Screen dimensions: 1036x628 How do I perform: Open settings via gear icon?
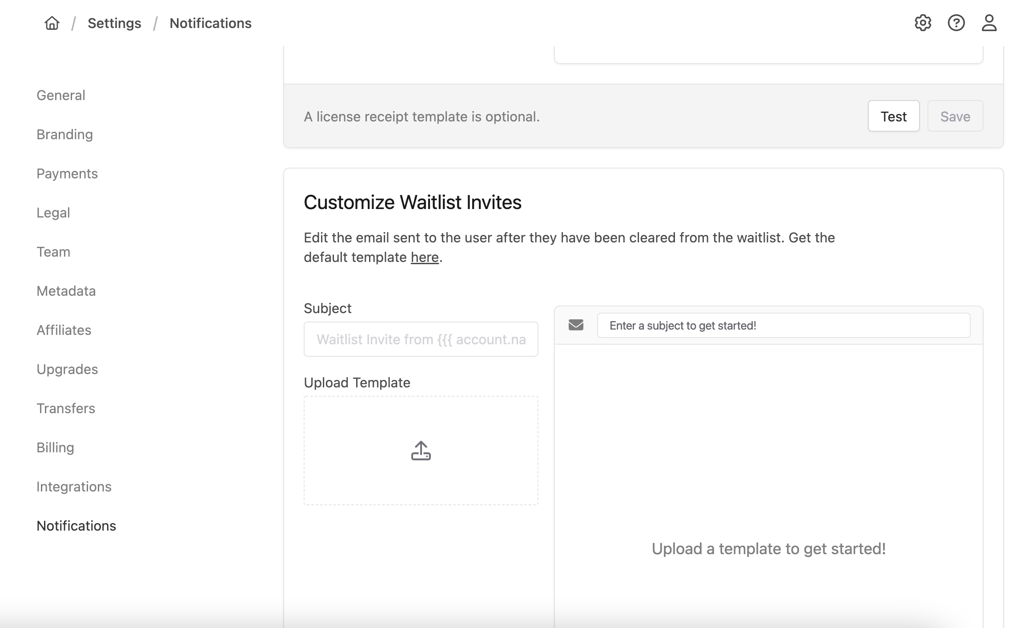pyautogui.click(x=923, y=23)
